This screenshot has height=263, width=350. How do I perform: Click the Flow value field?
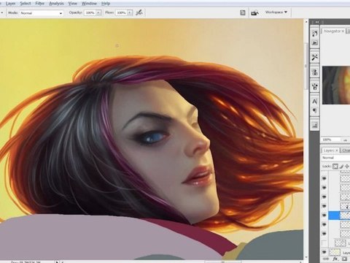[x=121, y=12]
